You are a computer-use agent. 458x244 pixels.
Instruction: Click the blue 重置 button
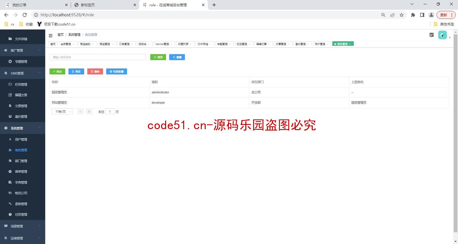point(177,57)
